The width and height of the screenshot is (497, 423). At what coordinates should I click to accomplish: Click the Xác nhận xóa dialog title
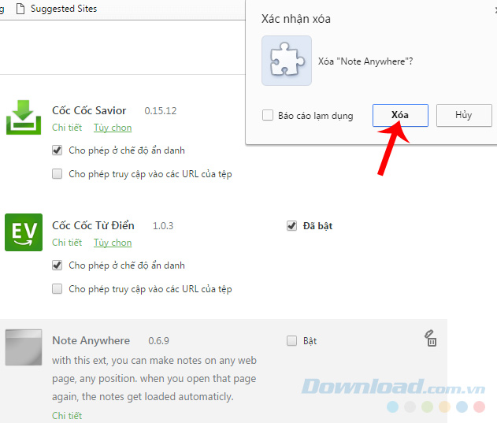coord(295,19)
